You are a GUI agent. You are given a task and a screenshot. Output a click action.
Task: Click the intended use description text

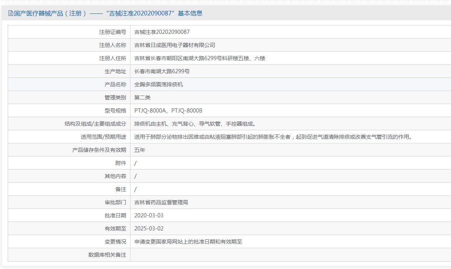pyautogui.click(x=273, y=137)
